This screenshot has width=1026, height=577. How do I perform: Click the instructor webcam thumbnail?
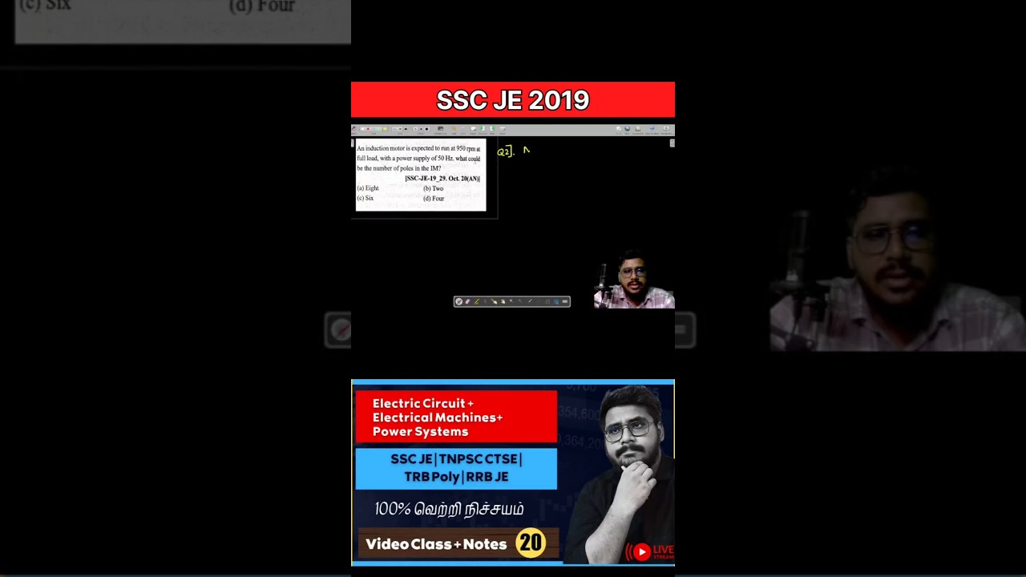pyautogui.click(x=634, y=280)
